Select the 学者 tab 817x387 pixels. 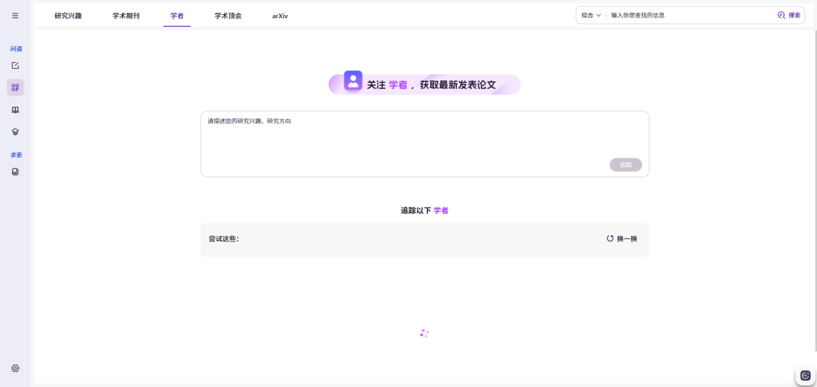(177, 16)
